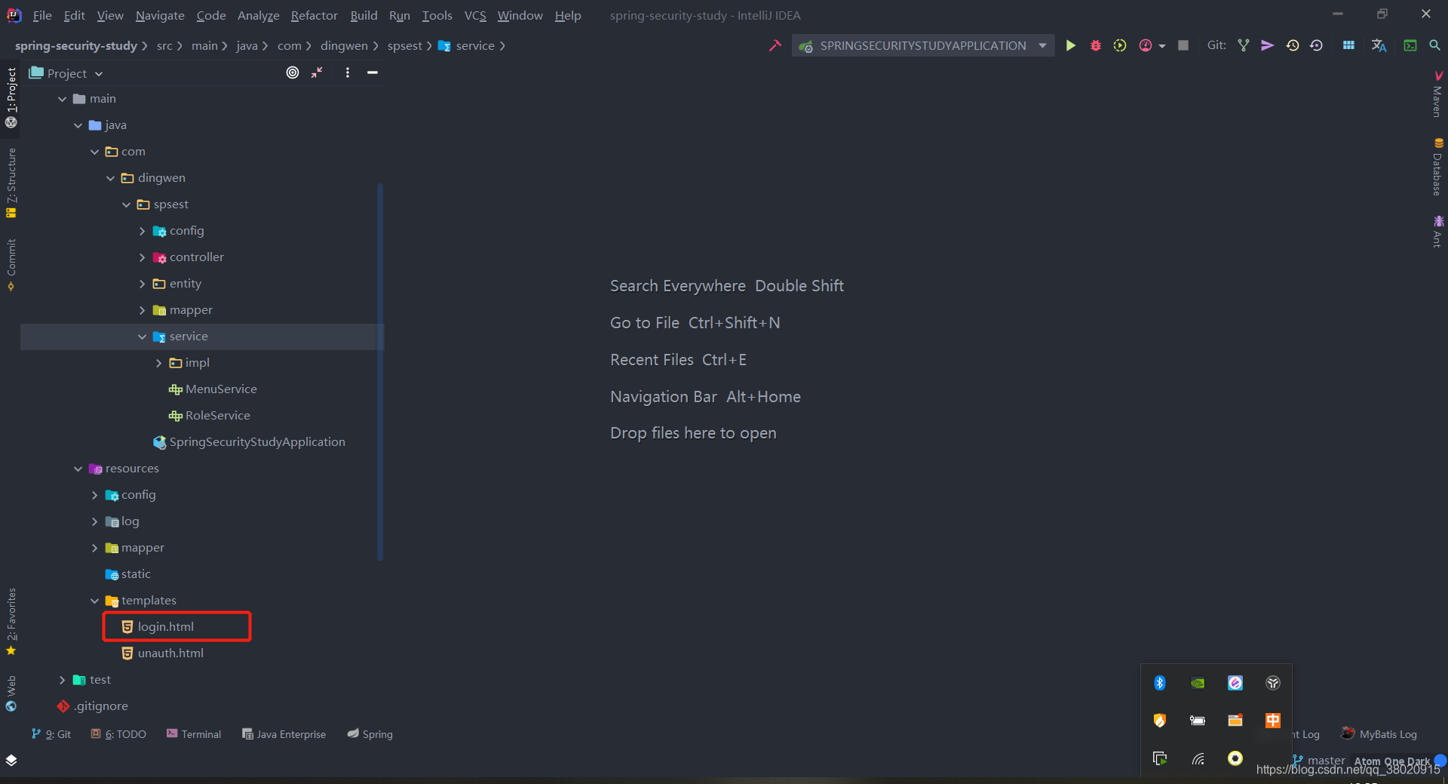The height and width of the screenshot is (784, 1448).
Task: Run with coverage icon in toolbar
Action: click(1120, 46)
